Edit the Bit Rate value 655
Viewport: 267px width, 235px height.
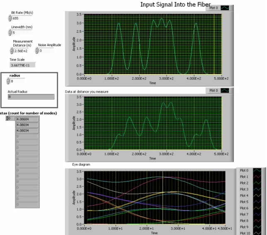pos(22,18)
